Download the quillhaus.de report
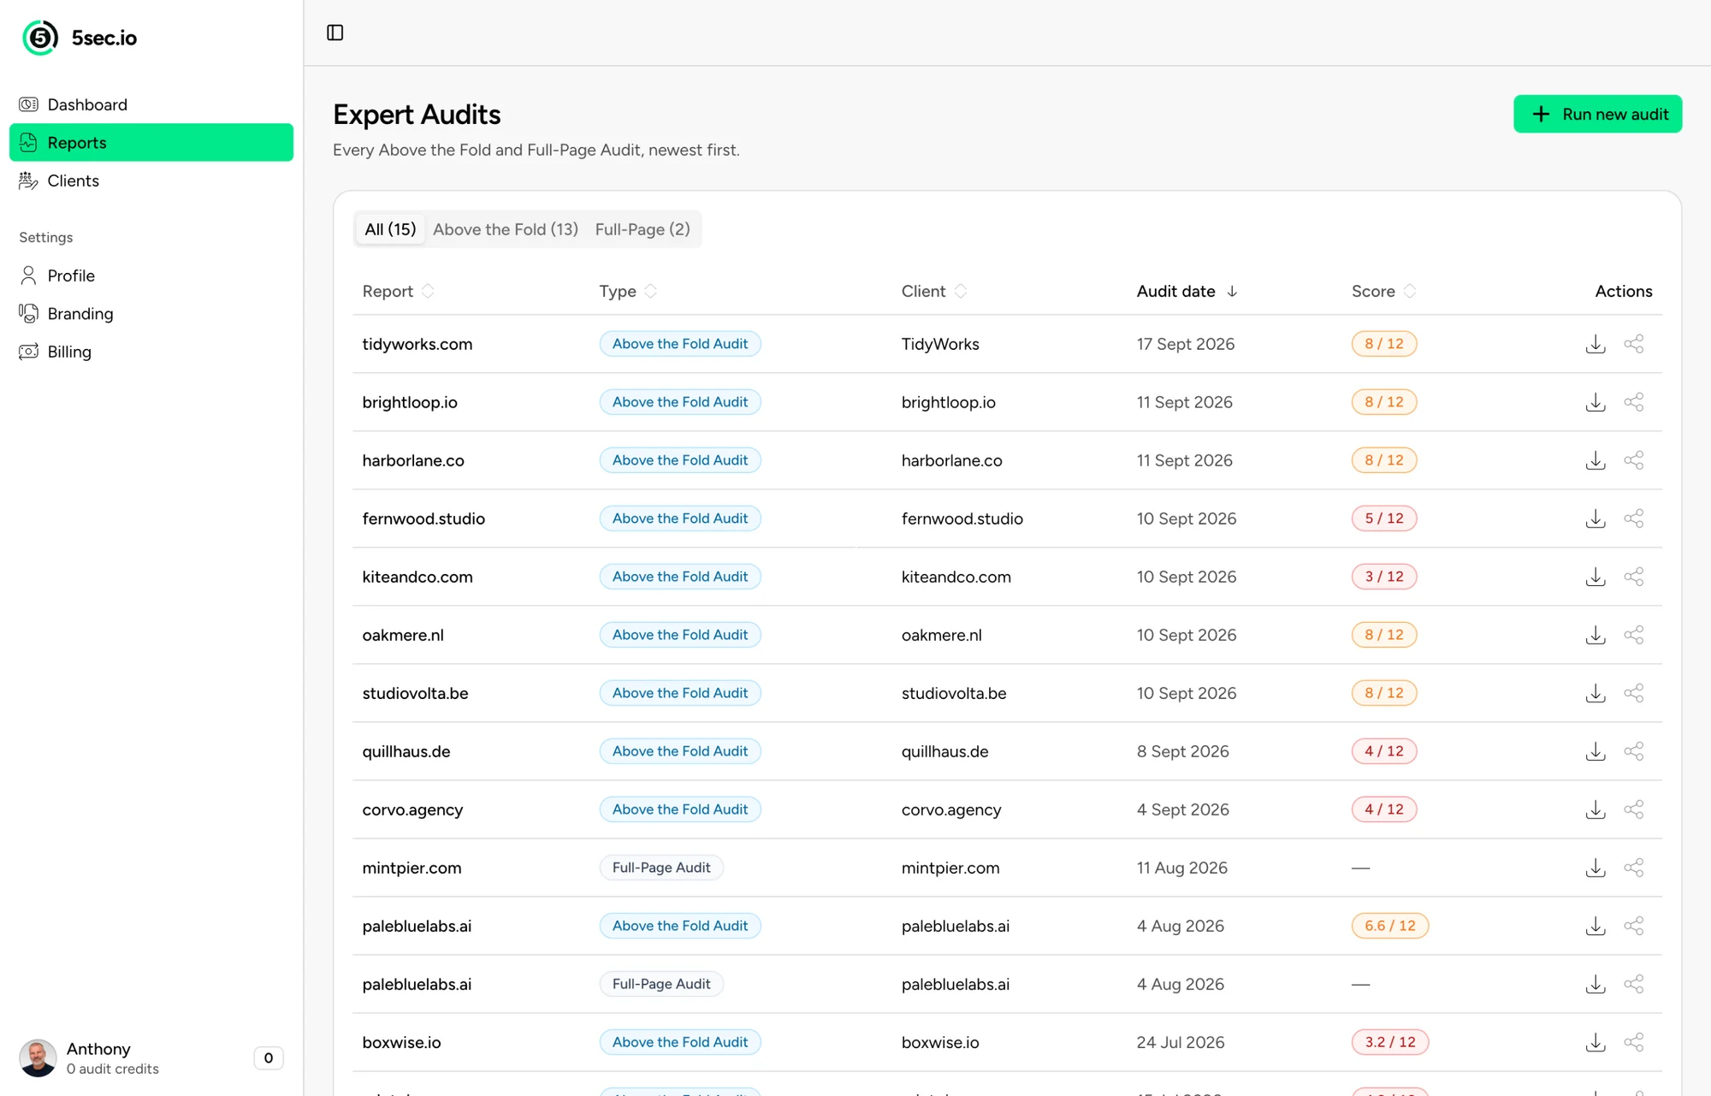 1596,751
